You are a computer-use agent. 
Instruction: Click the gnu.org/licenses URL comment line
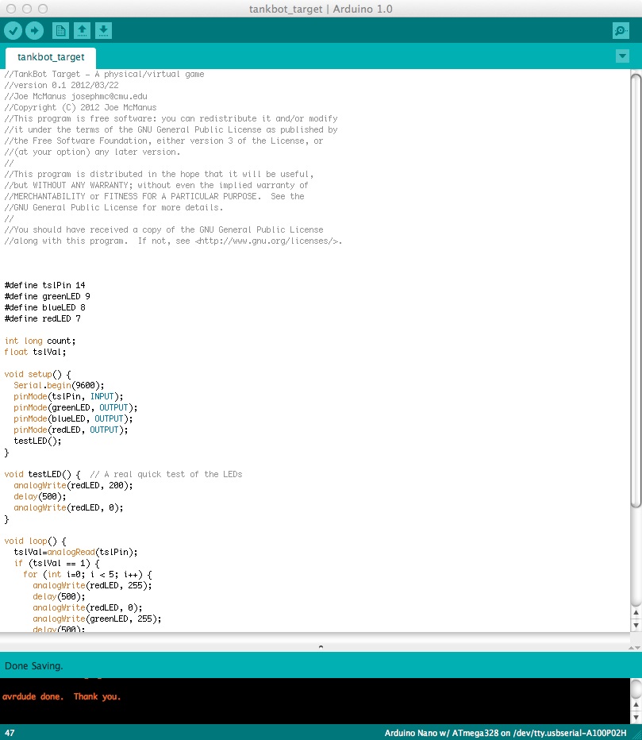173,241
